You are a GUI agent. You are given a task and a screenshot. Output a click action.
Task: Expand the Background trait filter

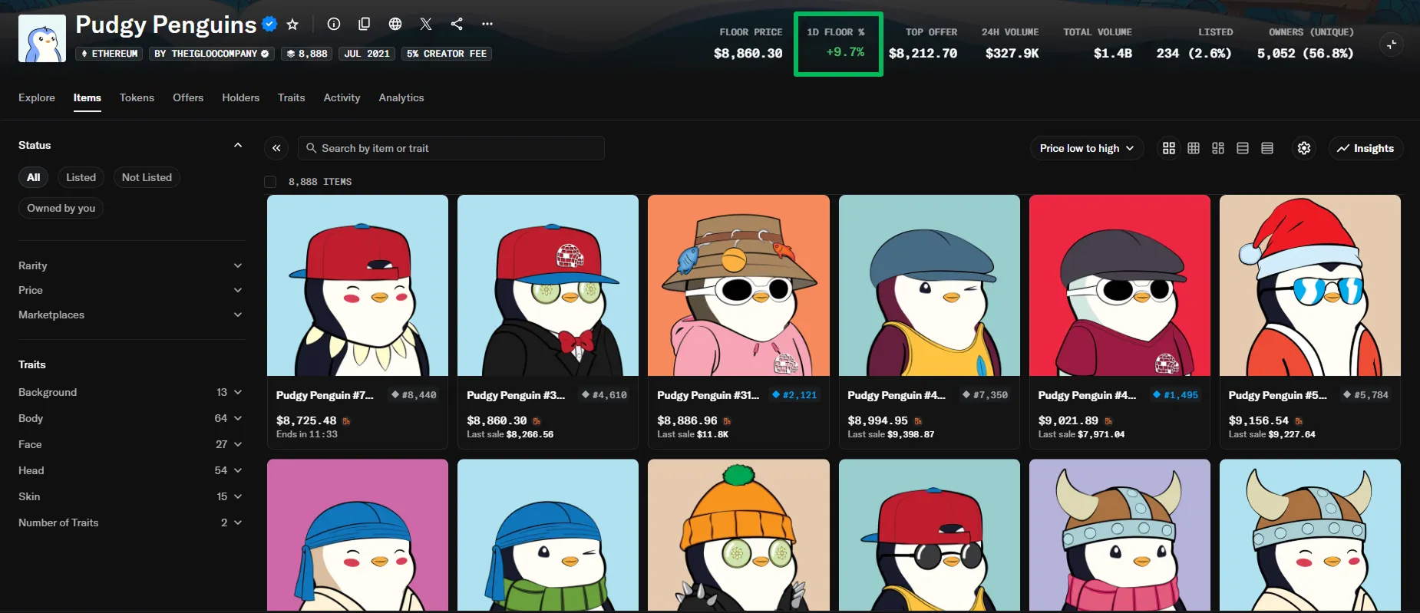point(130,392)
